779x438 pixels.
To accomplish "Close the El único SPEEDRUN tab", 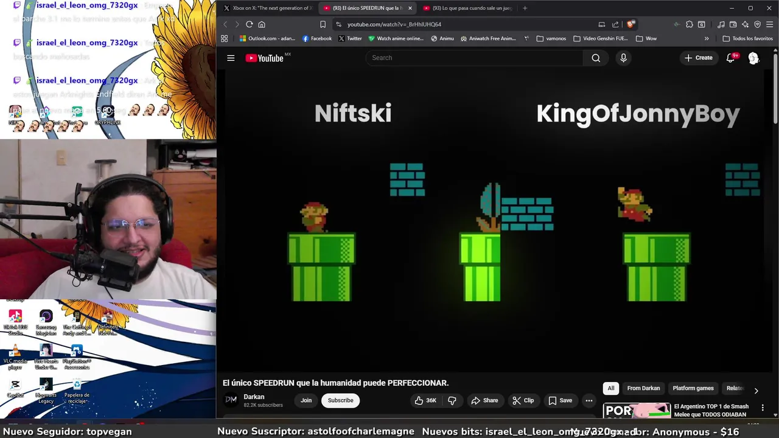I will pyautogui.click(x=410, y=8).
